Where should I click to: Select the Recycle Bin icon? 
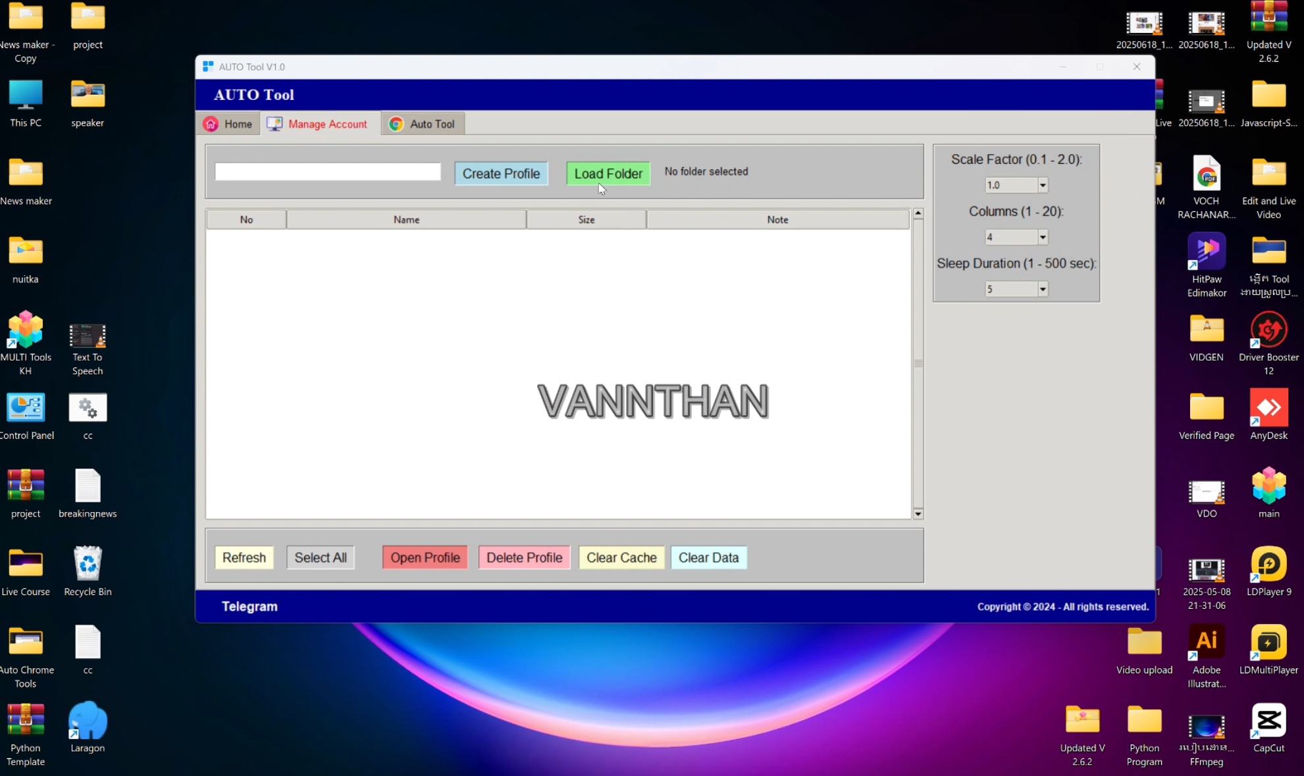[88, 565]
